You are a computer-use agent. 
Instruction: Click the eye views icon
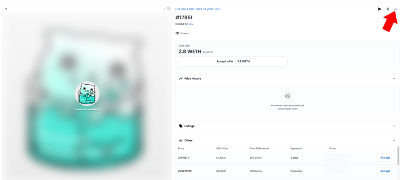(177, 33)
